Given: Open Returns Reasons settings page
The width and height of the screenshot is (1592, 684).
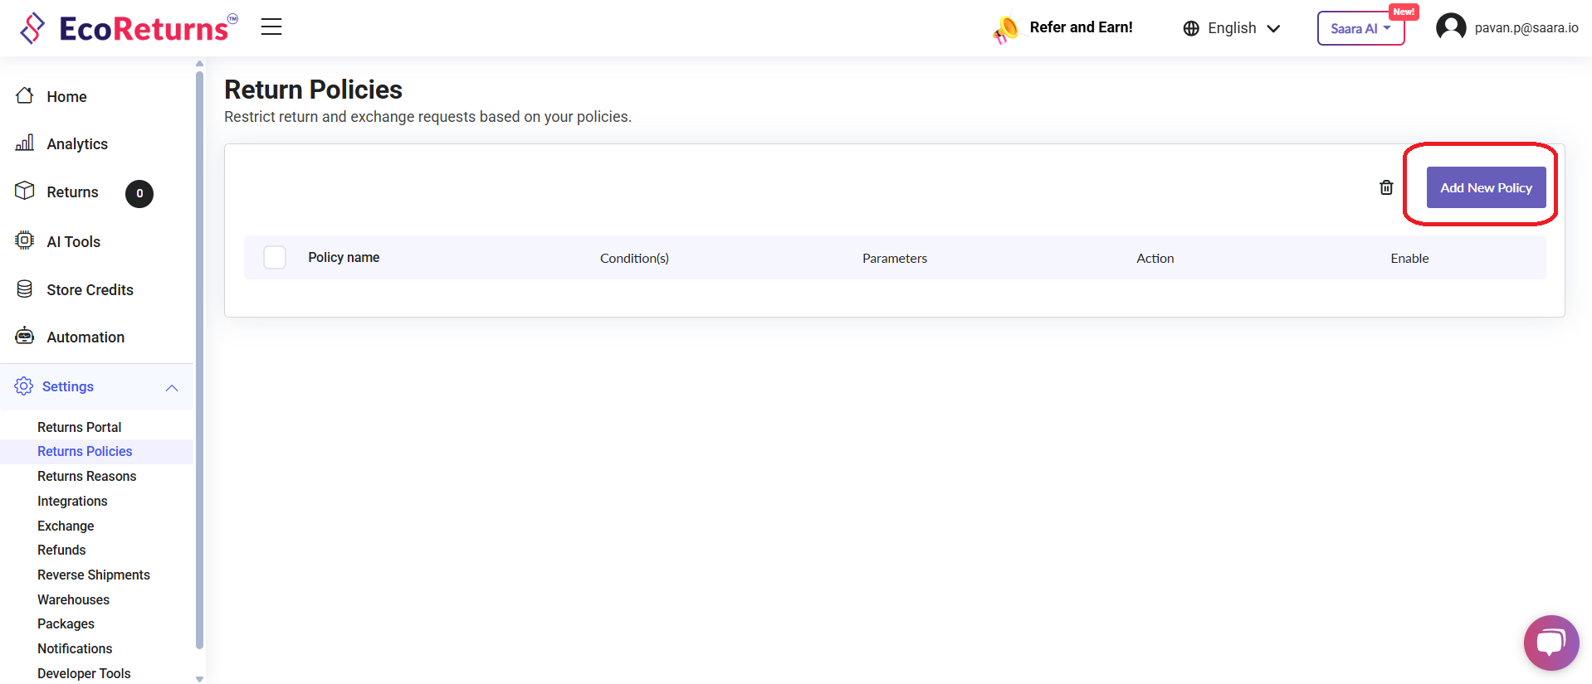Looking at the screenshot, I should pyautogui.click(x=86, y=476).
